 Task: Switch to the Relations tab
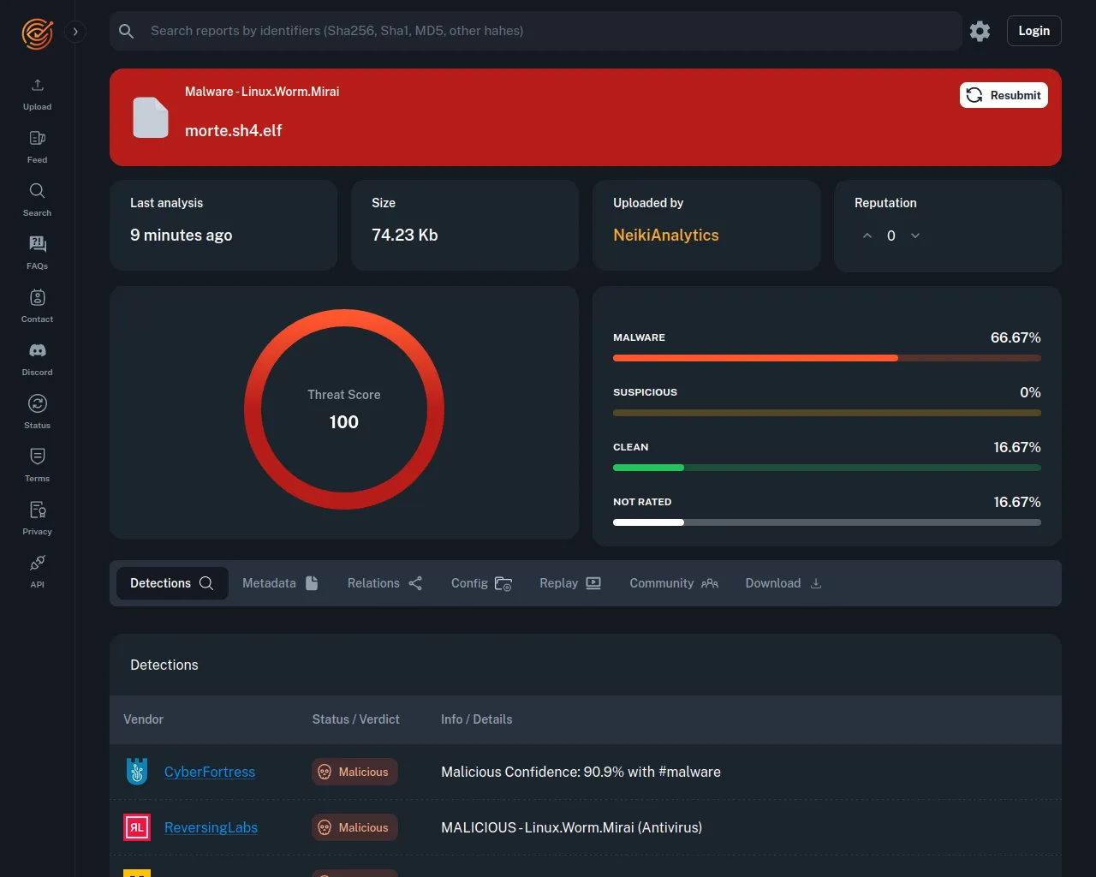[x=384, y=583]
